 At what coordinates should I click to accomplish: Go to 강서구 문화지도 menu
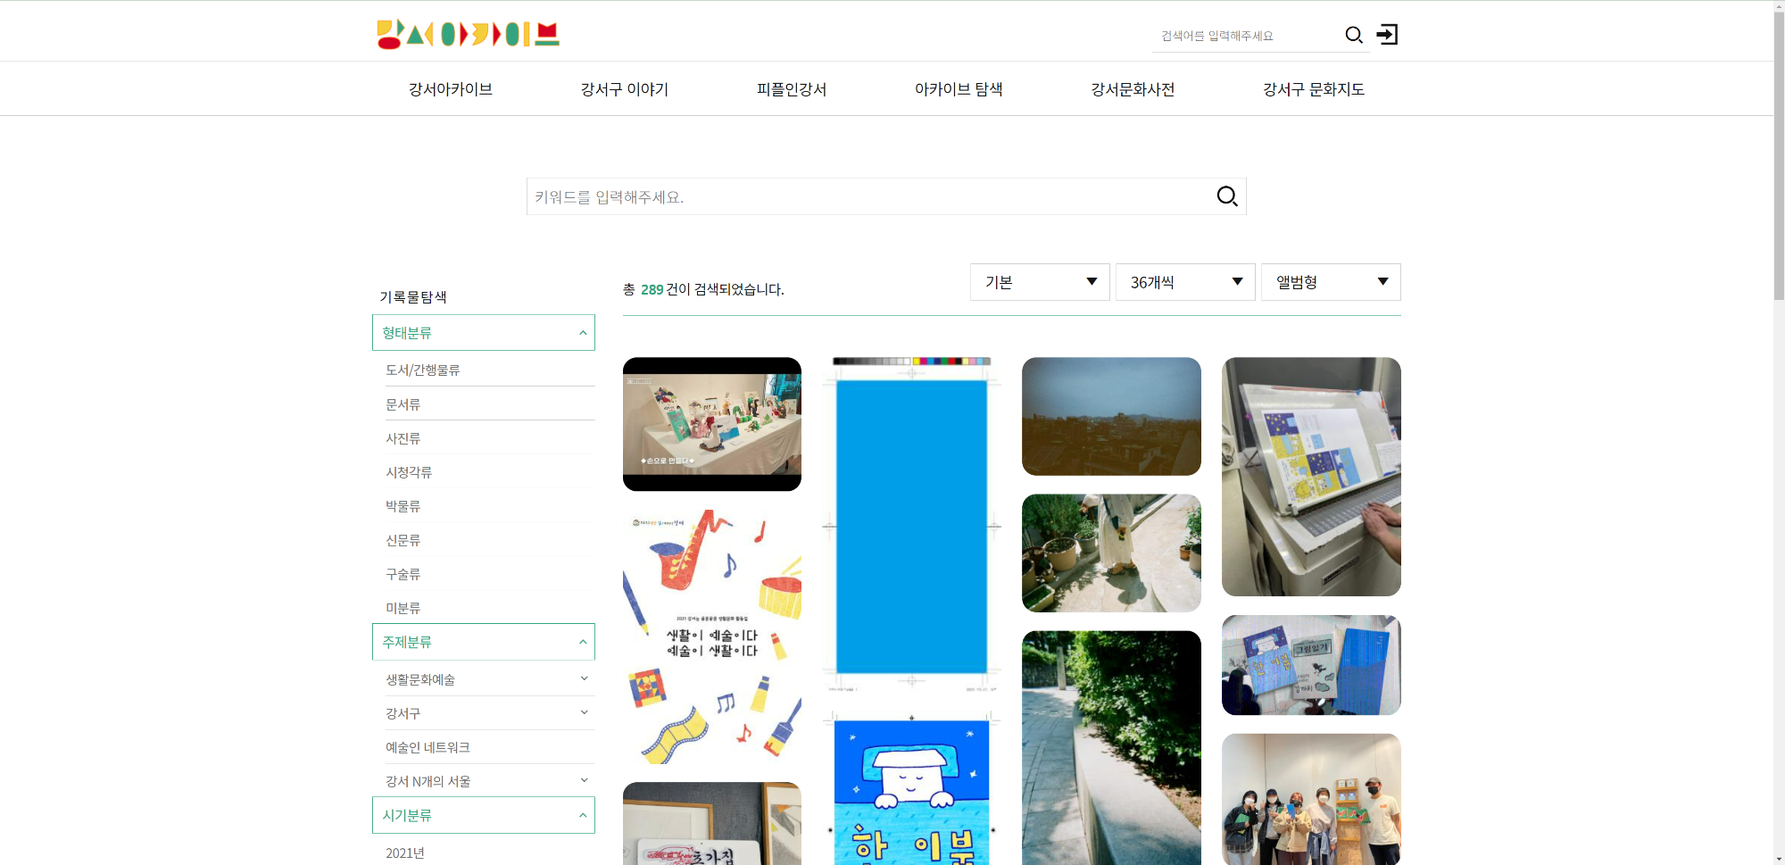click(x=1313, y=89)
